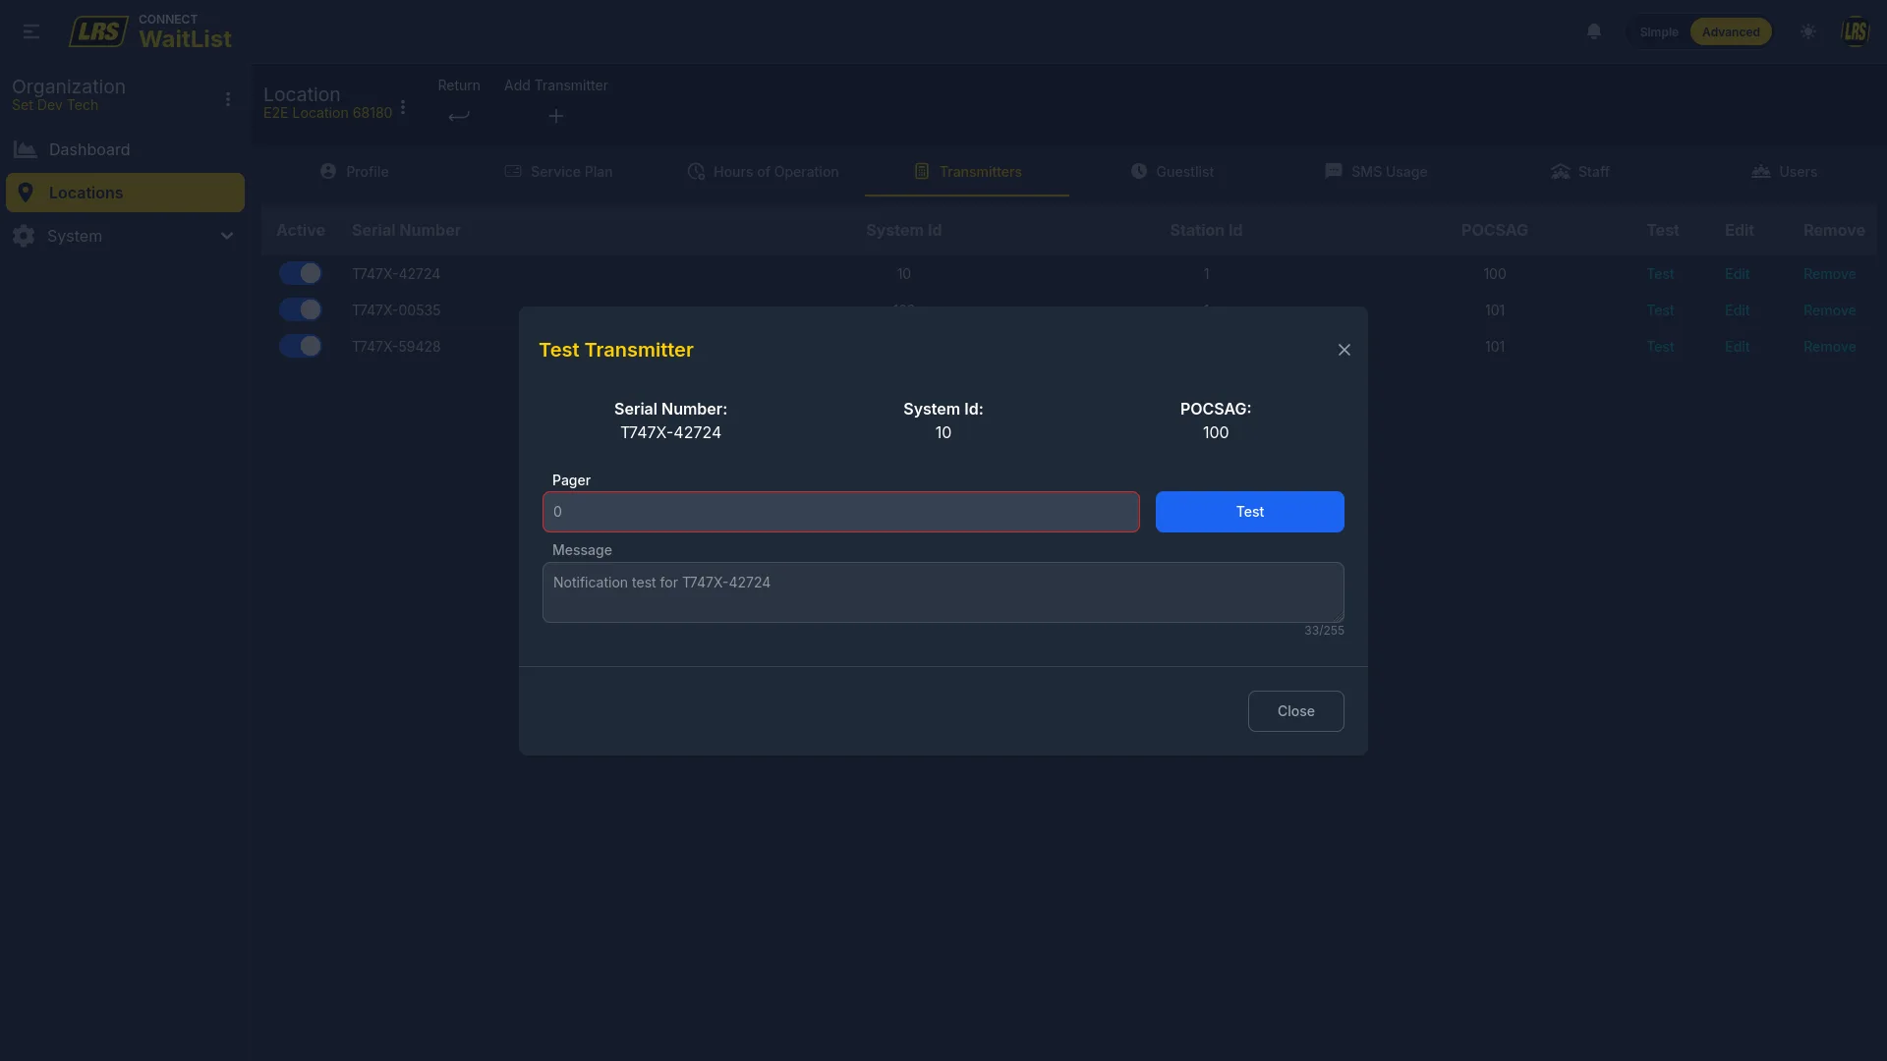Click the Station Id column header

click(1206, 230)
